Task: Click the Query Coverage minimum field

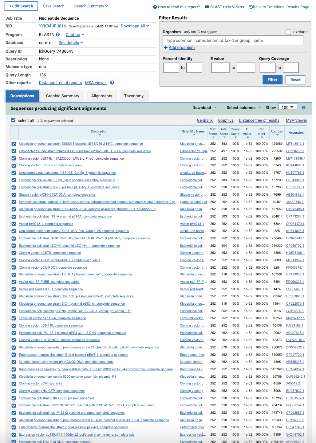Action: (x=267, y=67)
